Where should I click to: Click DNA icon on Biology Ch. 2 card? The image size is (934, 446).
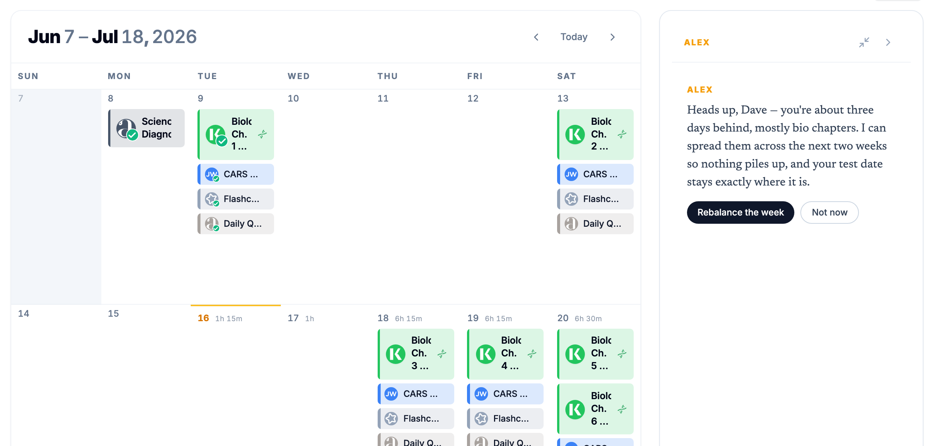click(x=622, y=134)
